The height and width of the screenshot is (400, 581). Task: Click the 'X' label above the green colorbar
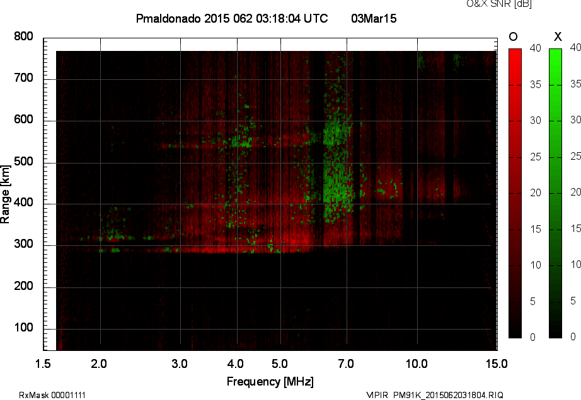click(558, 36)
